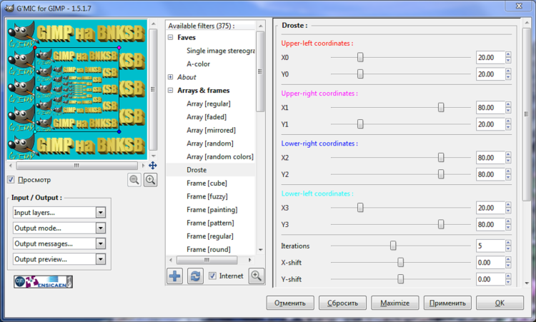Click the X1 slider handle
Screen dimensions: 536x322
[x=441, y=108]
